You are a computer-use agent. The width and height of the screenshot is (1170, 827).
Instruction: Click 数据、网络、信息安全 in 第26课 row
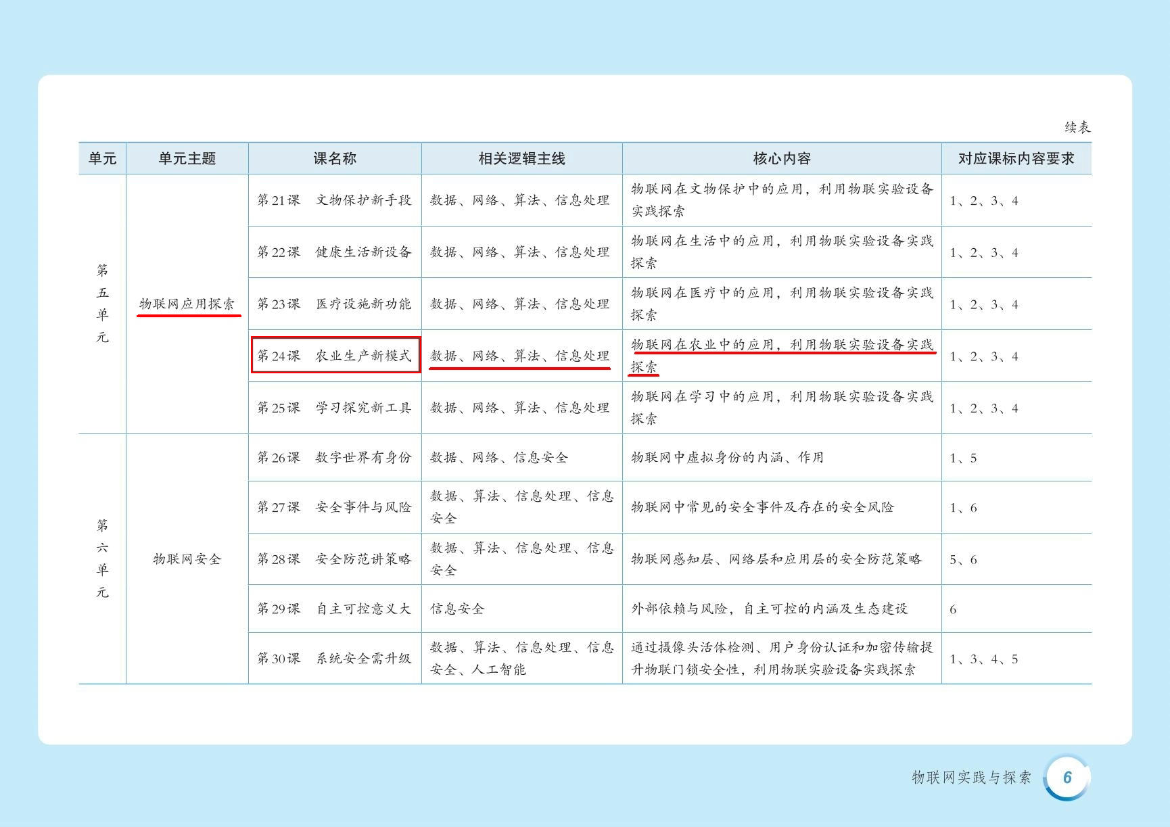[x=499, y=458]
